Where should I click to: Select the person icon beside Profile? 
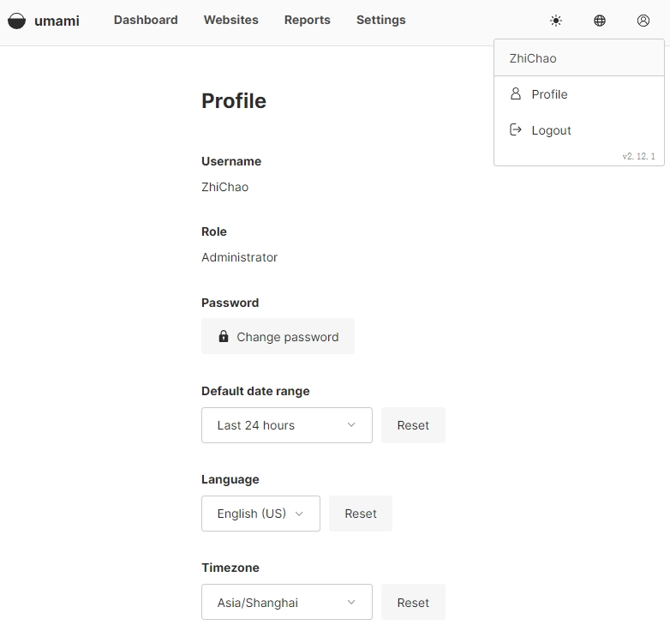pos(516,93)
